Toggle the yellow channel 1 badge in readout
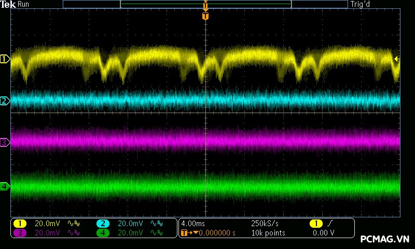415x249 pixels. coord(20,224)
